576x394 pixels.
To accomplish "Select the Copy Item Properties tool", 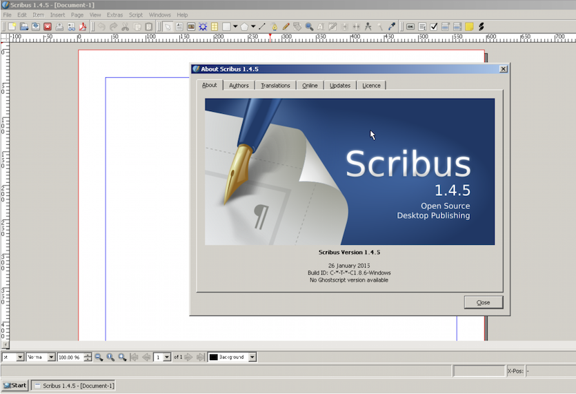I will (380, 26).
